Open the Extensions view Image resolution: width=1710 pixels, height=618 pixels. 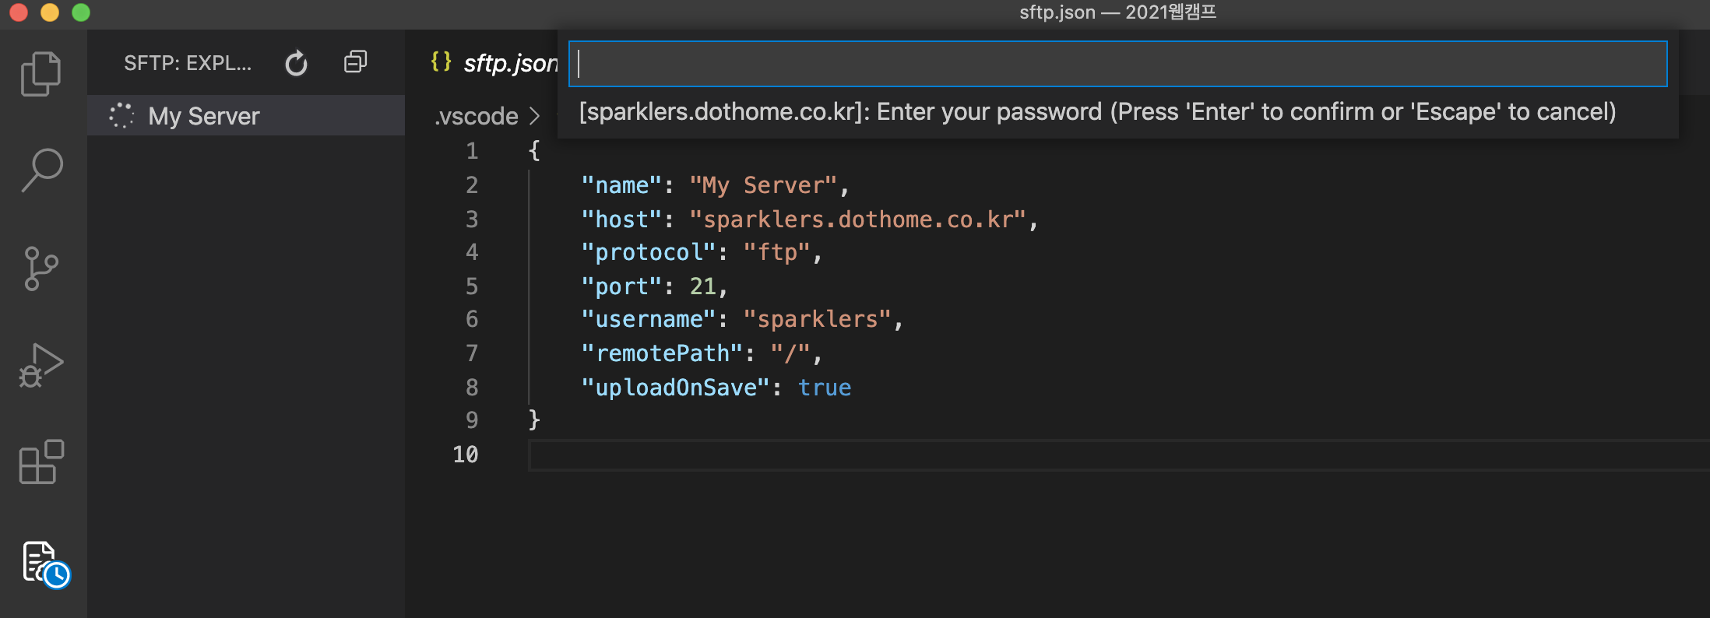click(x=41, y=462)
